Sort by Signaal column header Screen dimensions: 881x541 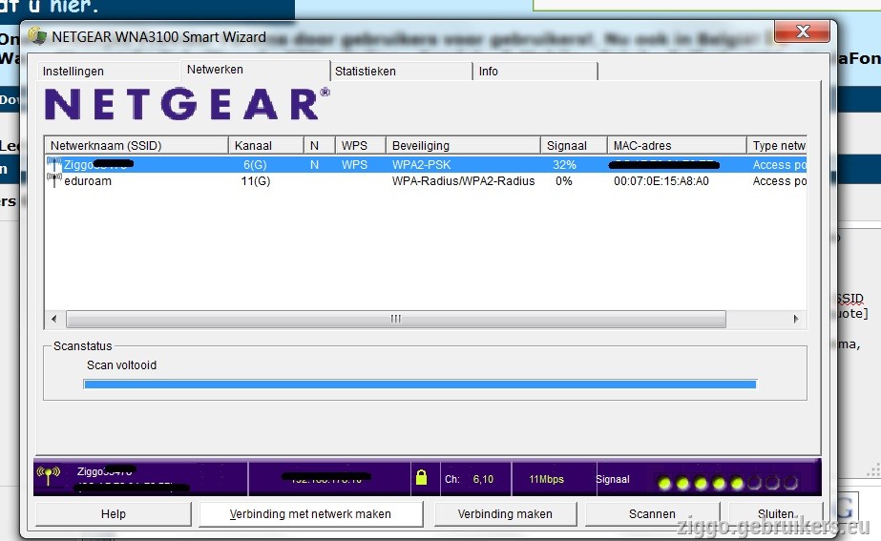[x=575, y=145]
